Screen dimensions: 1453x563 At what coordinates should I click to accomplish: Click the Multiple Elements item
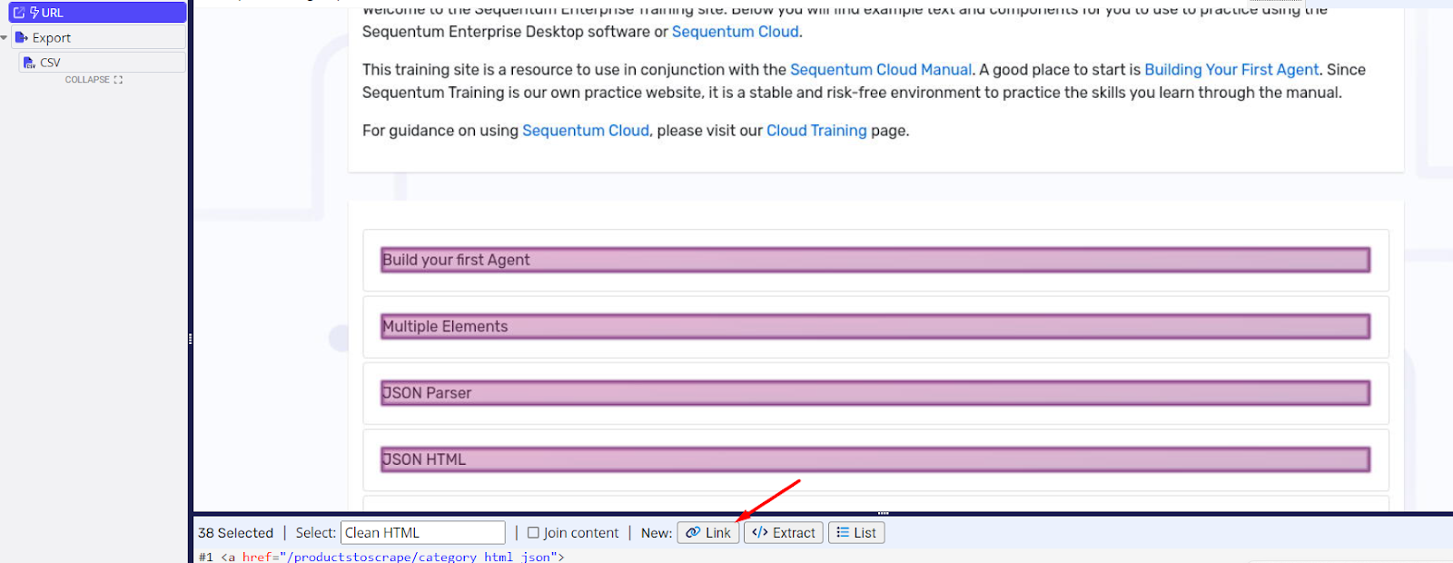tap(875, 326)
